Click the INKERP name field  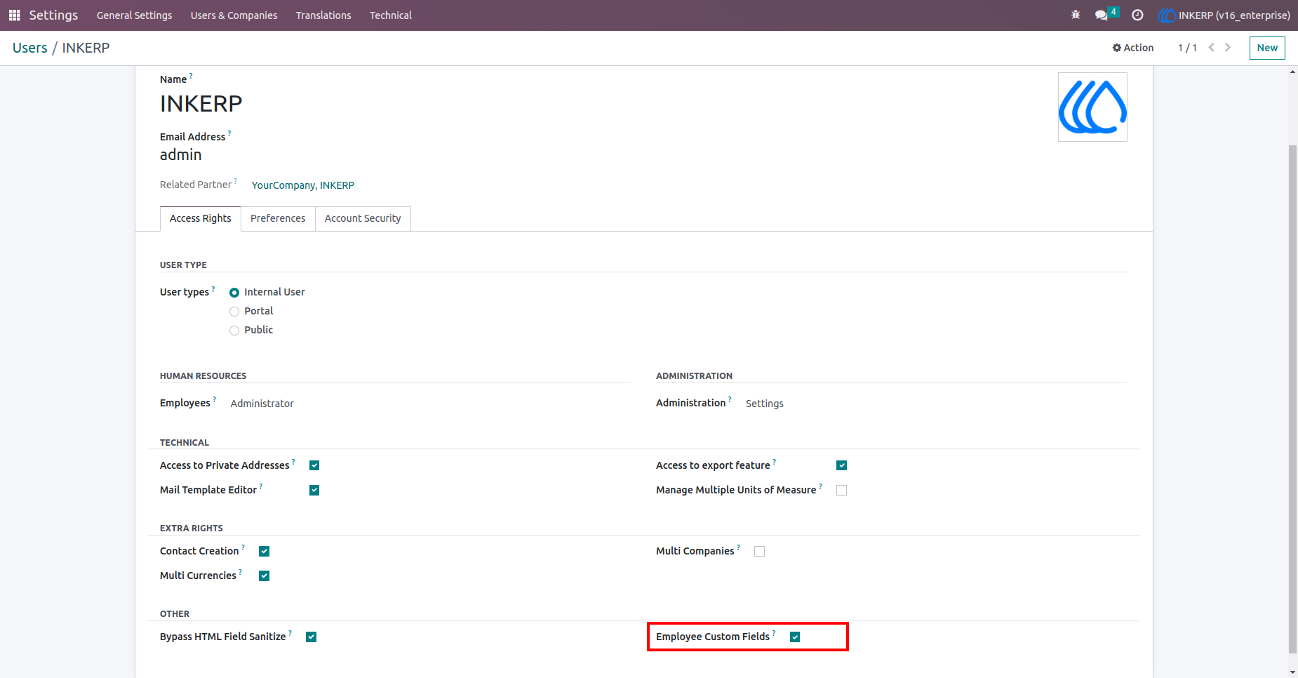tap(201, 104)
